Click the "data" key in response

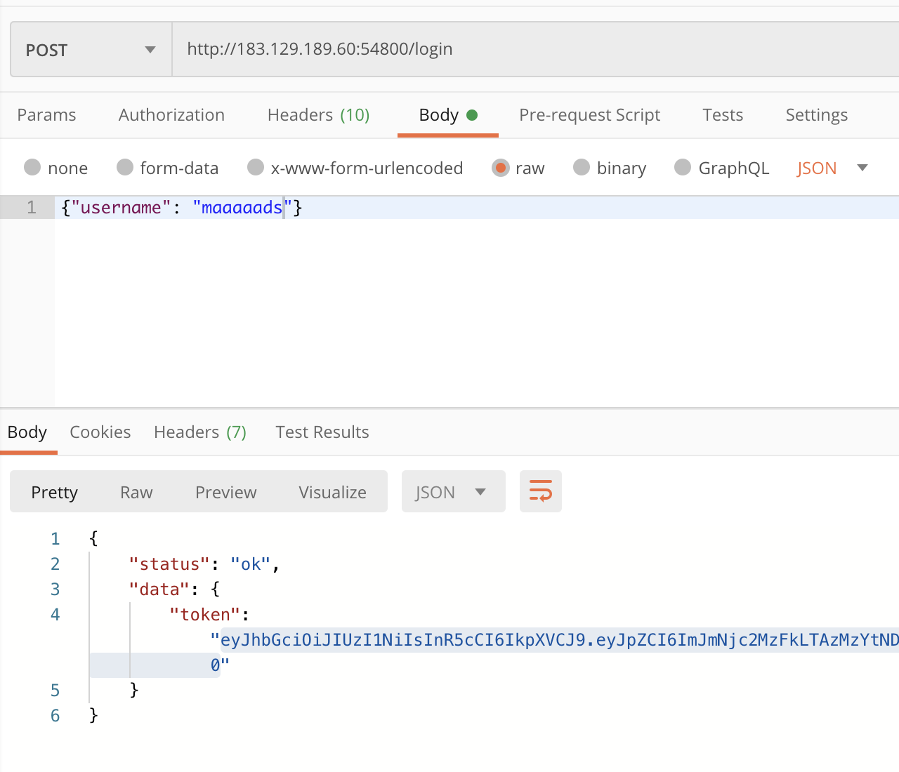[159, 590]
